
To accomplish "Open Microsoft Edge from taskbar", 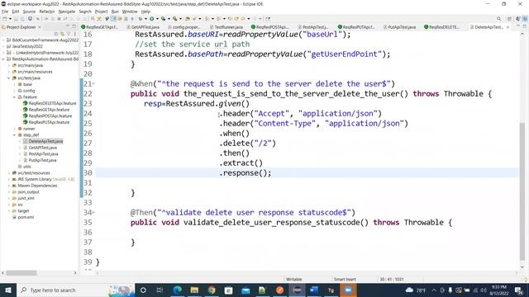I will [178, 290].
